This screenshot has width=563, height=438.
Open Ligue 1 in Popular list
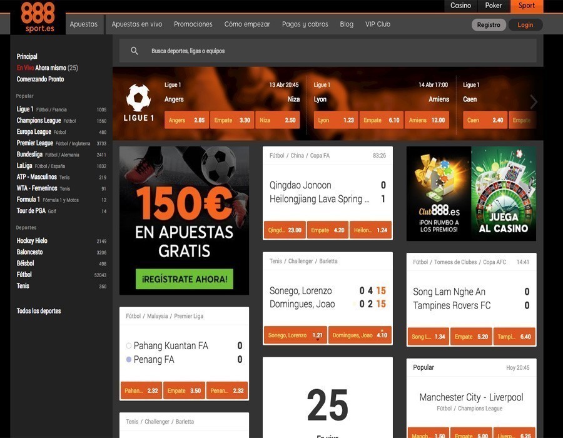[61, 109]
